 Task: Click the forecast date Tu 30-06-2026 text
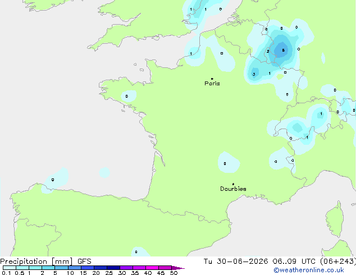coord(236,262)
